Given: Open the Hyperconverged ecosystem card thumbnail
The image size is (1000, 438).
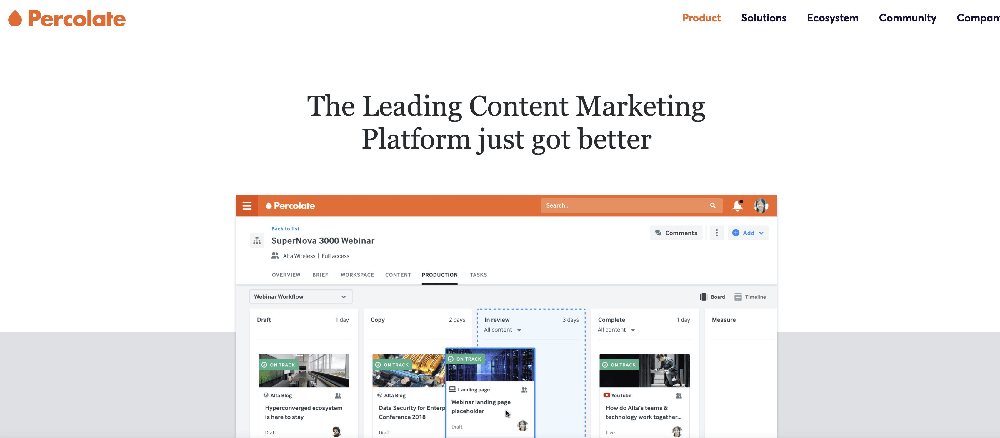Looking at the screenshot, I should pos(304,370).
